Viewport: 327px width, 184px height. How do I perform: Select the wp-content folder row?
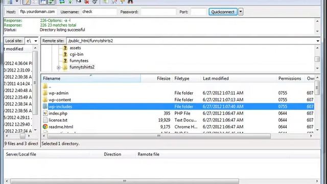click(x=178, y=100)
